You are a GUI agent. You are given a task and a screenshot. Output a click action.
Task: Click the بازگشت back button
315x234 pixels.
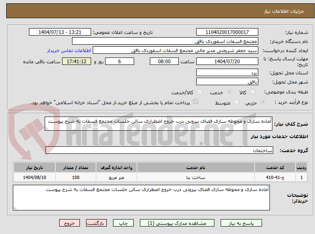pyautogui.click(x=96, y=223)
